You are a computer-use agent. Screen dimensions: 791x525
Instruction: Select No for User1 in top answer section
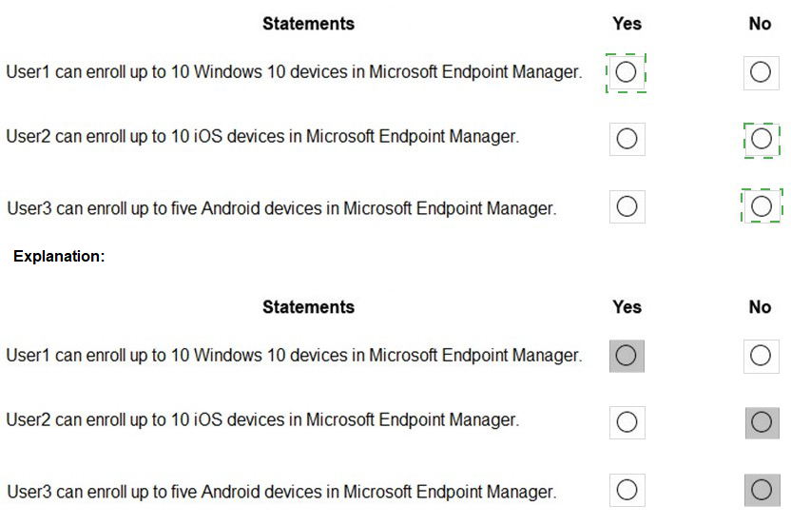[x=760, y=71]
